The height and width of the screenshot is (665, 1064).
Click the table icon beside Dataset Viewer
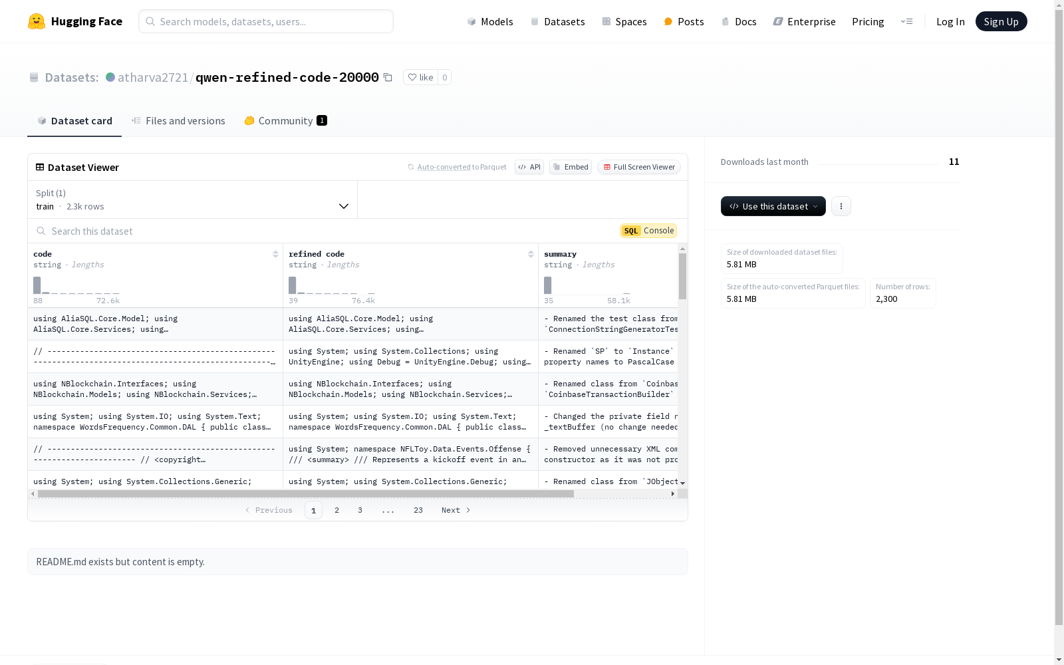(x=40, y=167)
